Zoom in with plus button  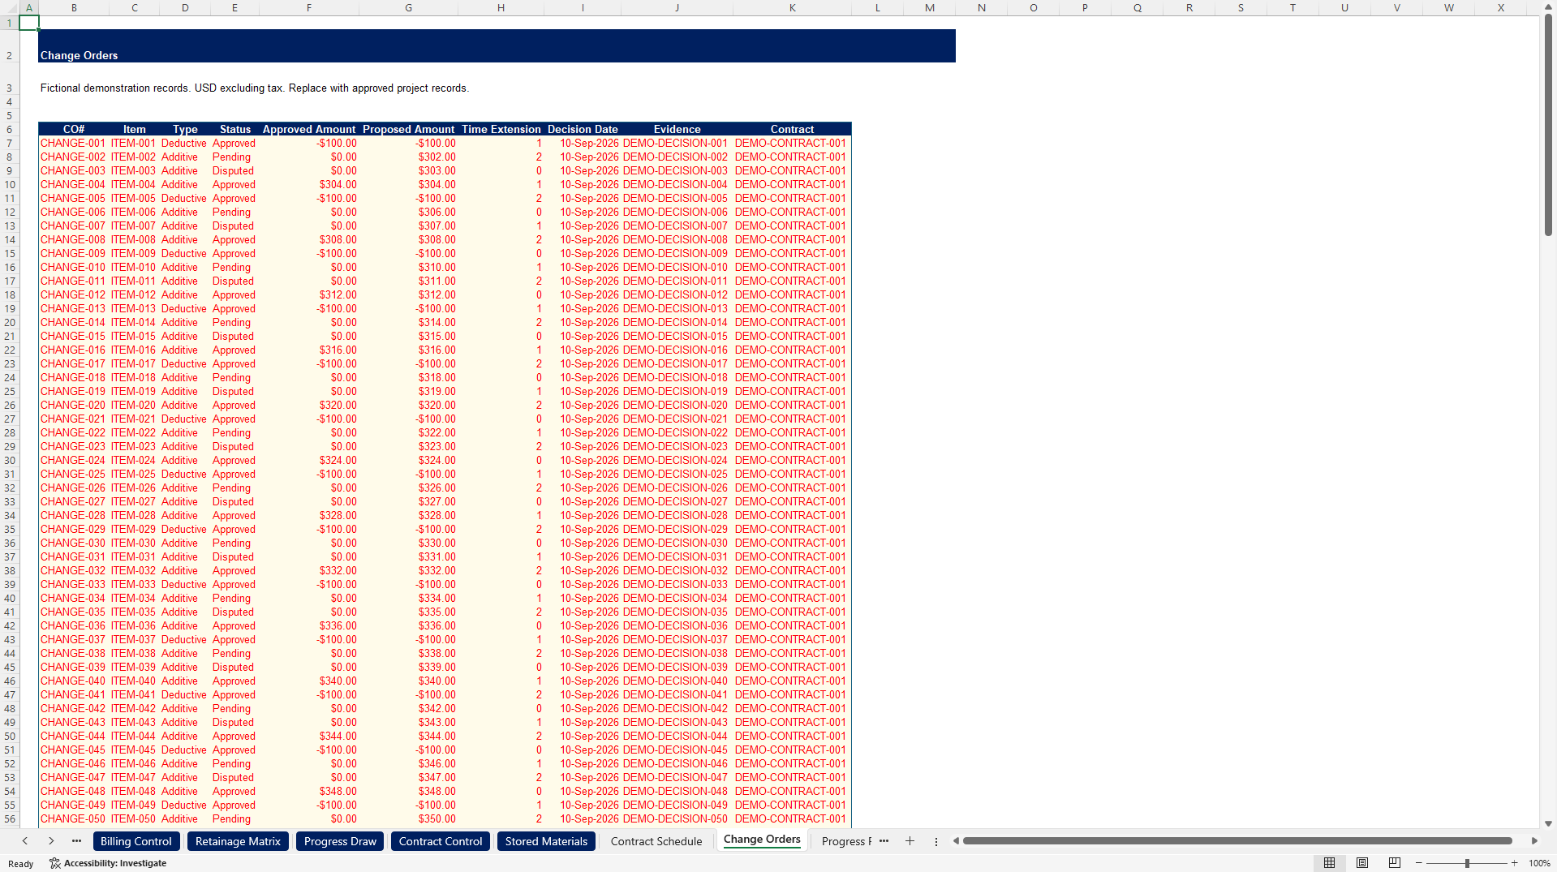tap(1514, 863)
